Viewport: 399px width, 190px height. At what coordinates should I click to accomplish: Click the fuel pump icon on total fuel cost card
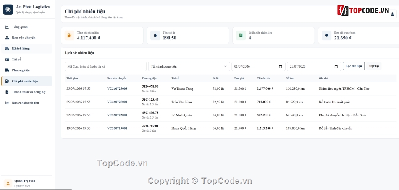[x=69, y=35]
